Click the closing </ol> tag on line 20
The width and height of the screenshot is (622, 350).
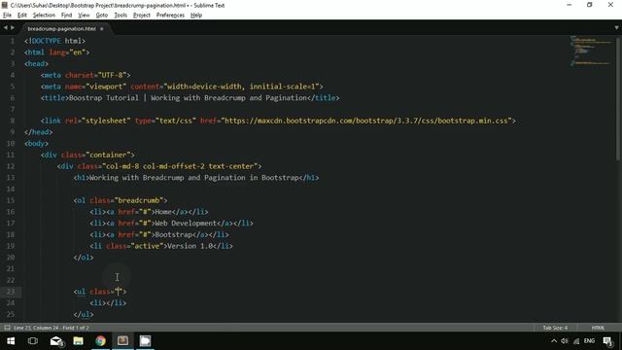[x=84, y=258]
